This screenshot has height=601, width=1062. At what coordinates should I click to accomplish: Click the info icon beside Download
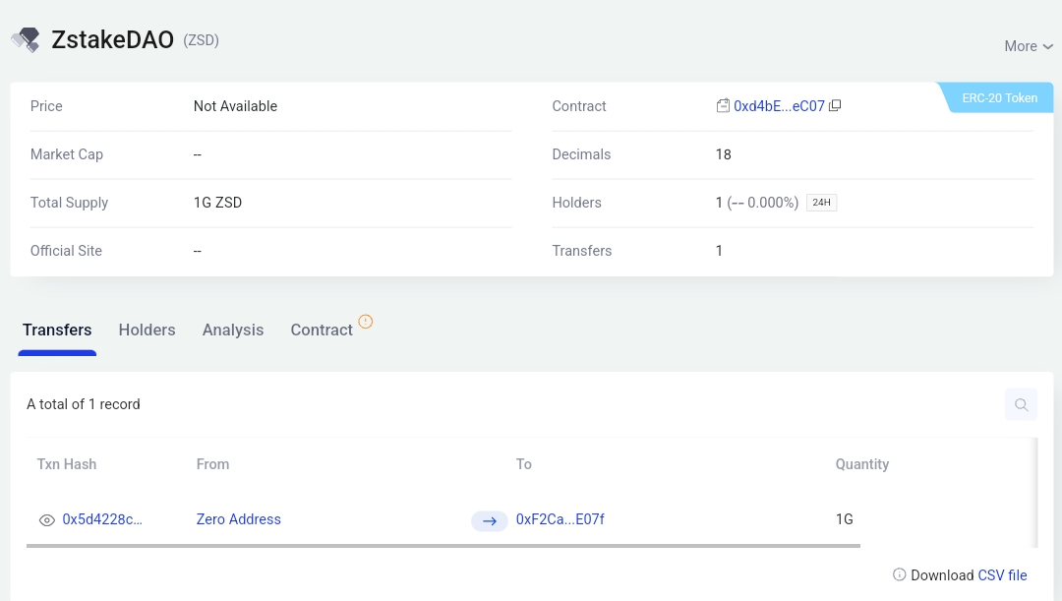click(899, 574)
